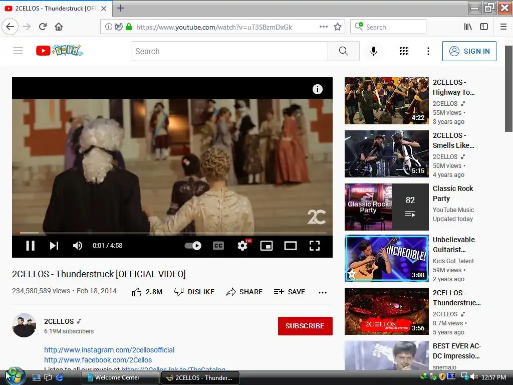This screenshot has height=385, width=513.
Task: Show site information icon in address bar
Action: point(108,27)
